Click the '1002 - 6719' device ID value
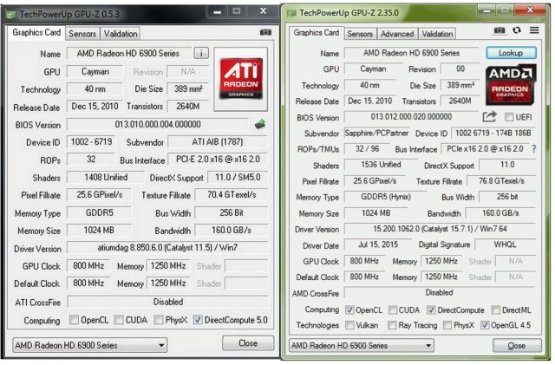This screenshot has height=365, width=555. [x=91, y=142]
